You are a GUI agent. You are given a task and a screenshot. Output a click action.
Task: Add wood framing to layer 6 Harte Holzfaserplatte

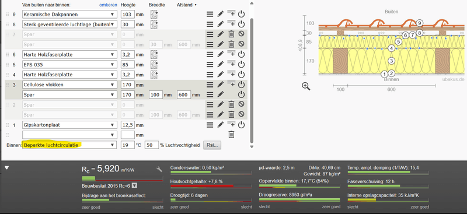click(x=154, y=54)
